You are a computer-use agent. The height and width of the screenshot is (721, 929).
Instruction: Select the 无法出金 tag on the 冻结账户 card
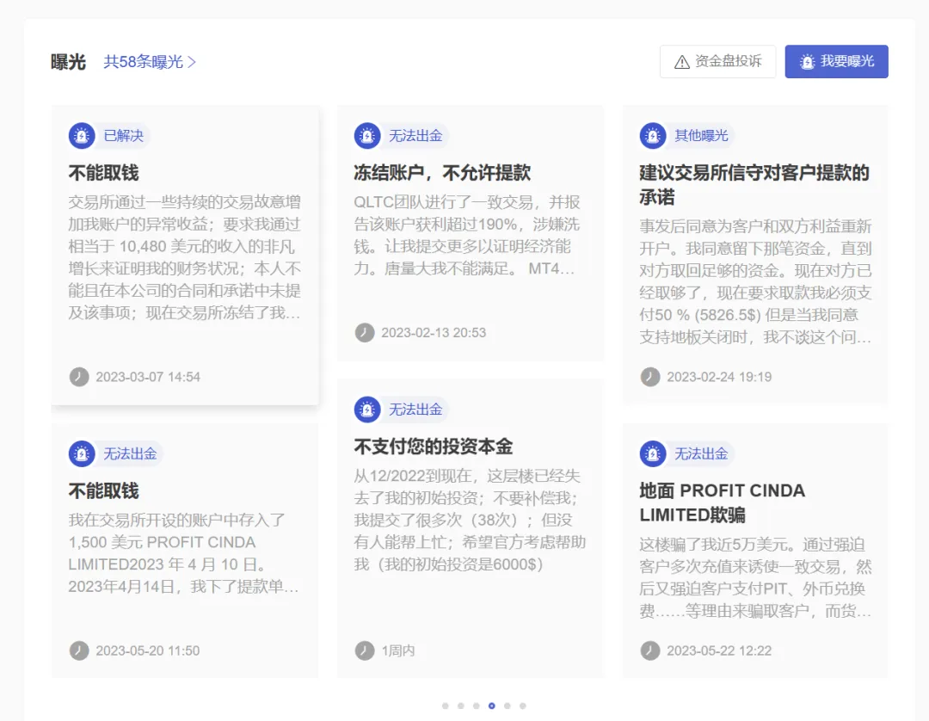click(415, 136)
